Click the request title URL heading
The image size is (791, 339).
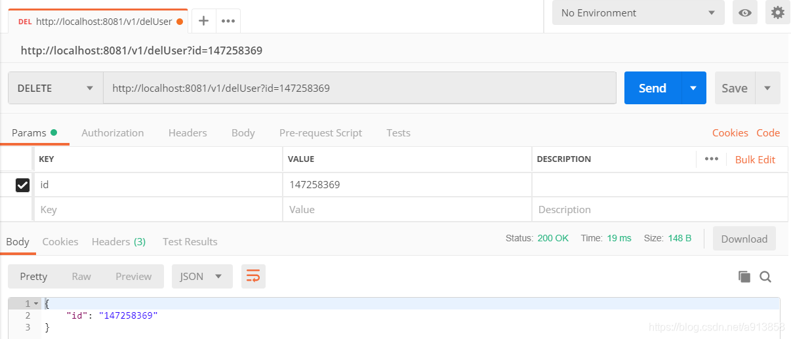coord(142,50)
